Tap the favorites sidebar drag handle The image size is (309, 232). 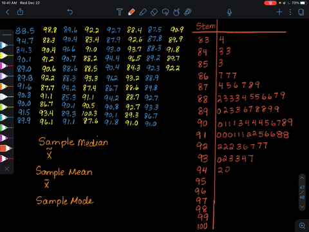(x=6, y=35)
